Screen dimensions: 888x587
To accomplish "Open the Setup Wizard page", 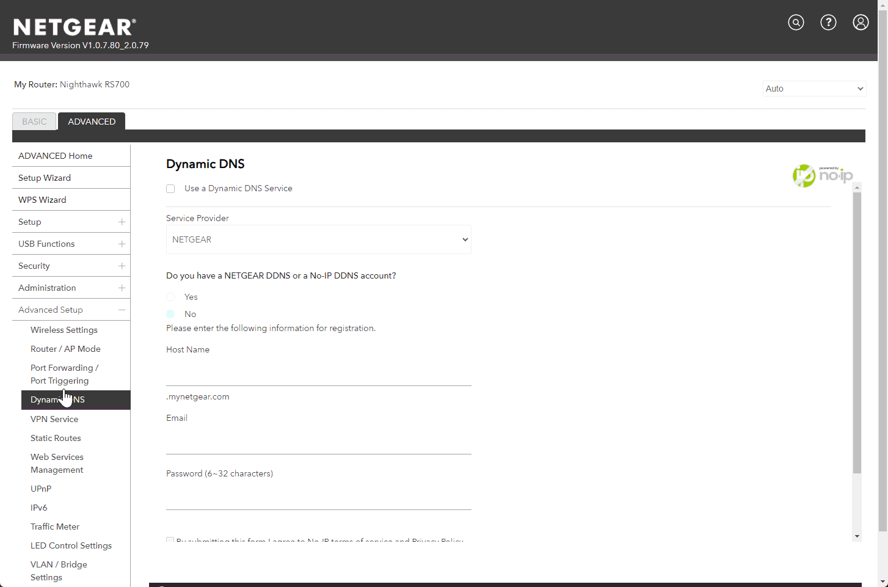I will pyautogui.click(x=45, y=178).
